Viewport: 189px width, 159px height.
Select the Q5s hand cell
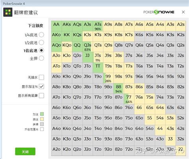point(150,47)
